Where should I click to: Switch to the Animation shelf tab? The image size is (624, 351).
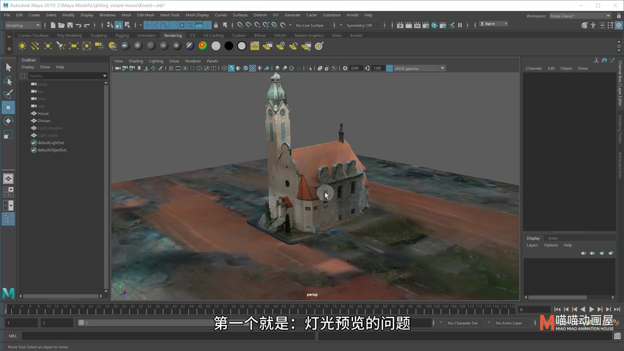point(146,36)
